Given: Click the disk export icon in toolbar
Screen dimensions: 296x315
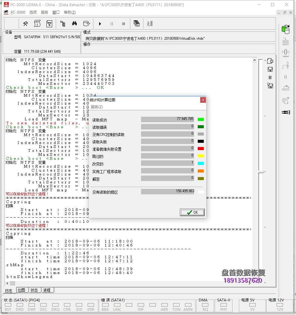Looking at the screenshot, I should 86,24.
